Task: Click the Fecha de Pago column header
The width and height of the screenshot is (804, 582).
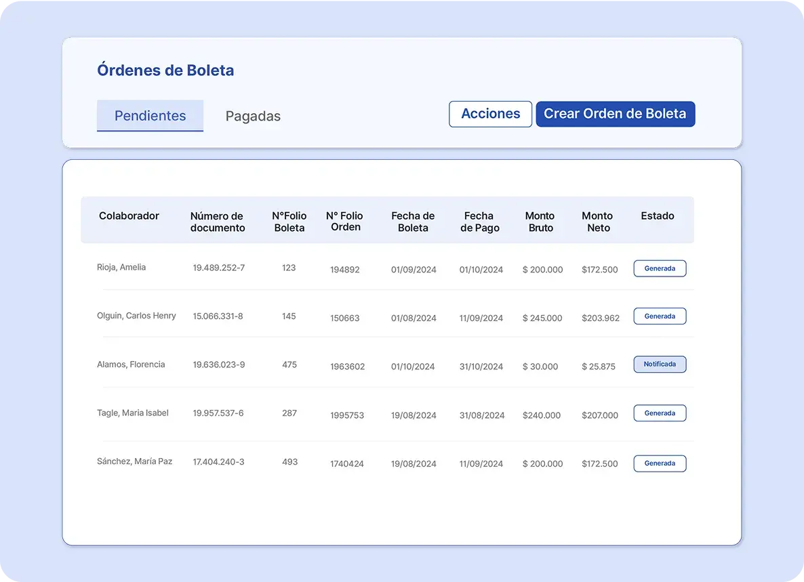Action: tap(480, 222)
